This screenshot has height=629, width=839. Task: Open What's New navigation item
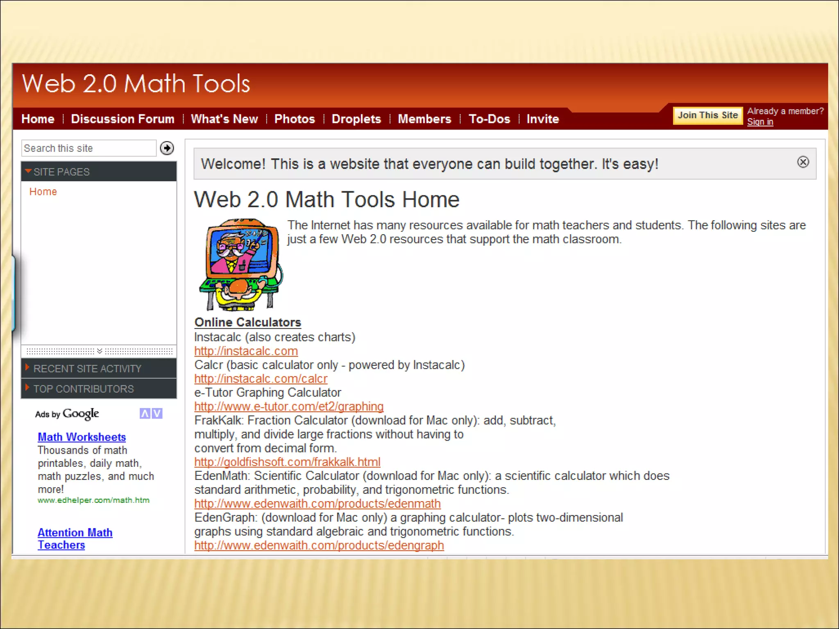pyautogui.click(x=224, y=119)
